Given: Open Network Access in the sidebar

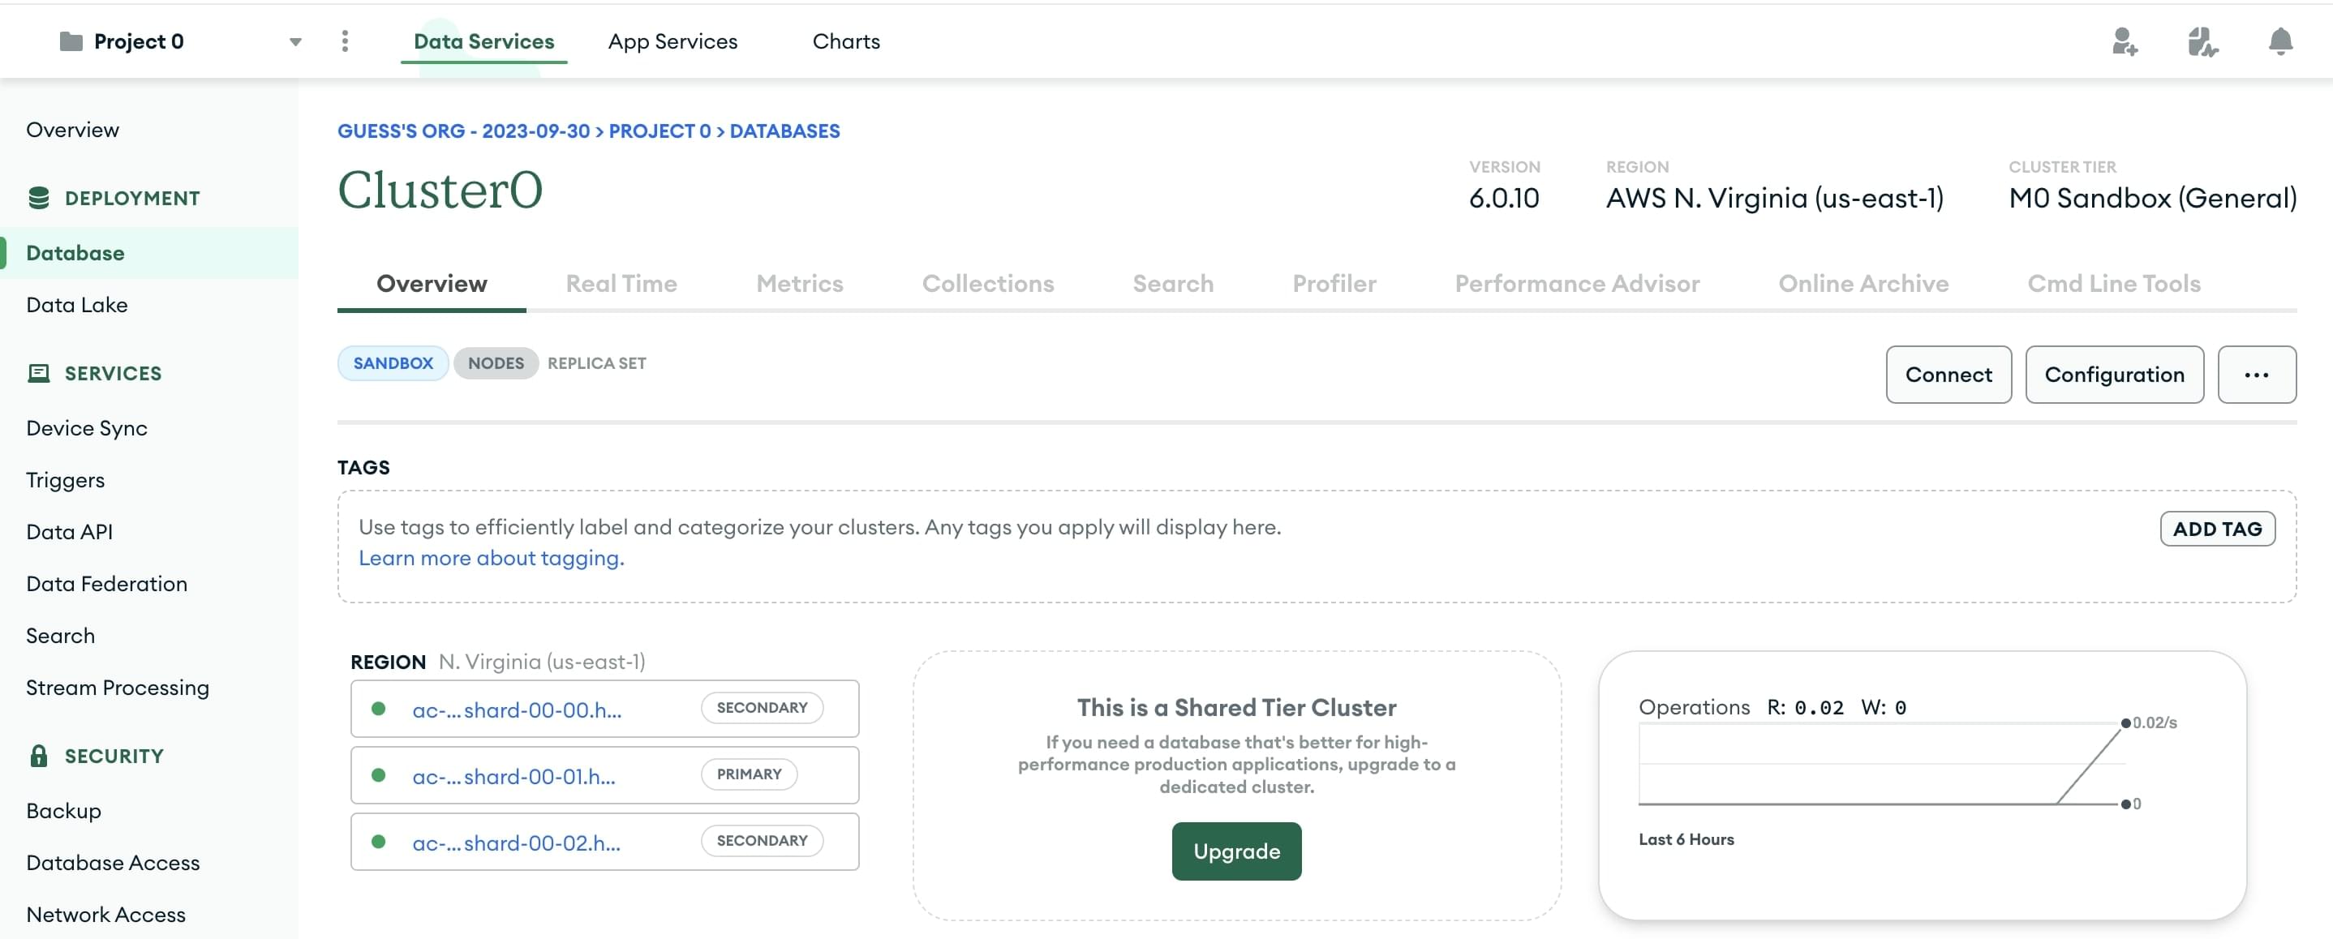Looking at the screenshot, I should click(x=106, y=915).
